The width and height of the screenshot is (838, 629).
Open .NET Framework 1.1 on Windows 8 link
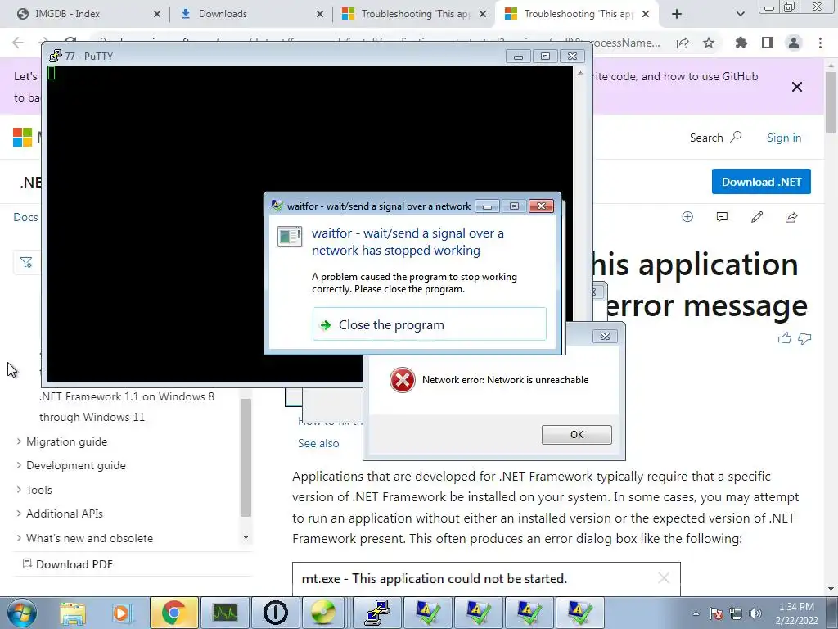click(127, 406)
